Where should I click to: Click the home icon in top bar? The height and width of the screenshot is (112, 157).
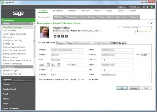144,7
